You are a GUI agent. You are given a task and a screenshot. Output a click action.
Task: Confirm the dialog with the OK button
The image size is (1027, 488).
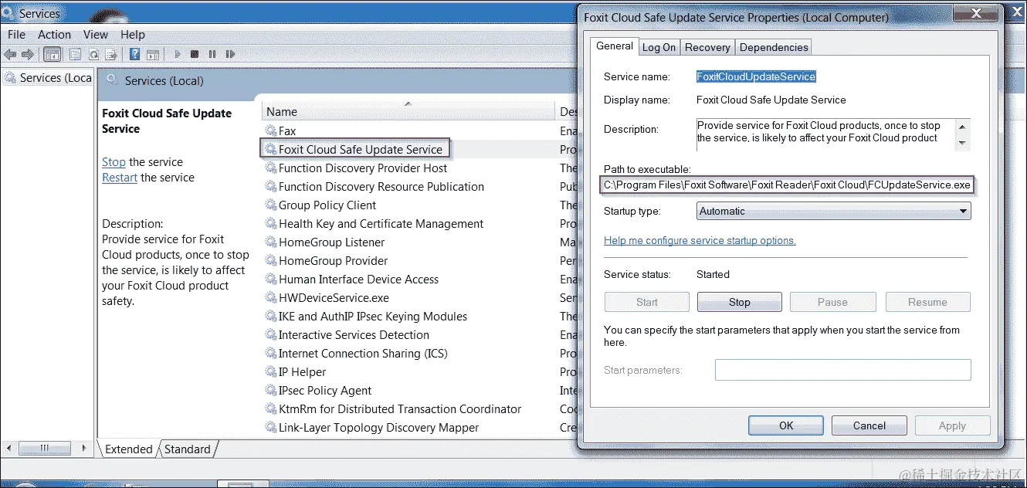786,425
